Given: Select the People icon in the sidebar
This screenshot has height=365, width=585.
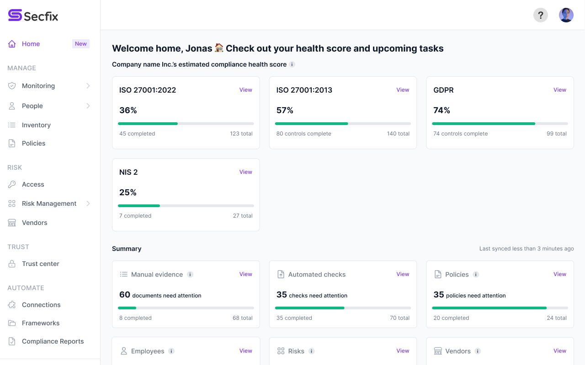Looking at the screenshot, I should click(x=12, y=106).
